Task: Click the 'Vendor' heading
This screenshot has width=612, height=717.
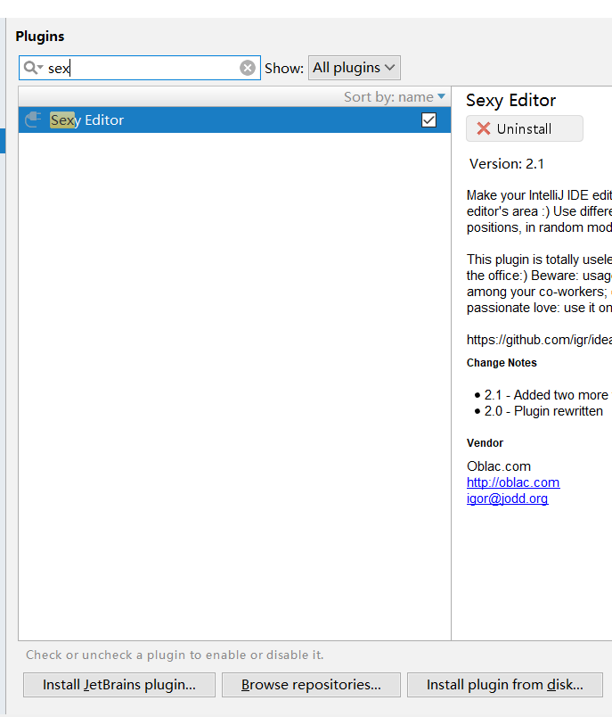Action: click(x=485, y=442)
